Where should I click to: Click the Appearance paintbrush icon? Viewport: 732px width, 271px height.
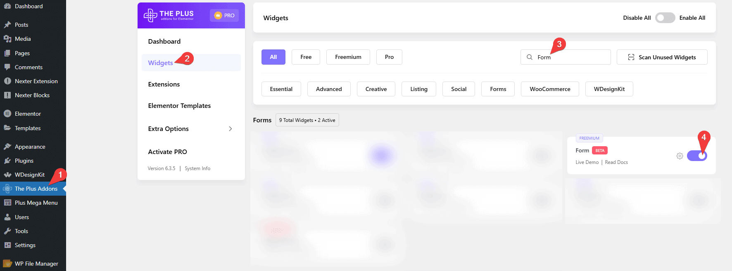(7, 147)
